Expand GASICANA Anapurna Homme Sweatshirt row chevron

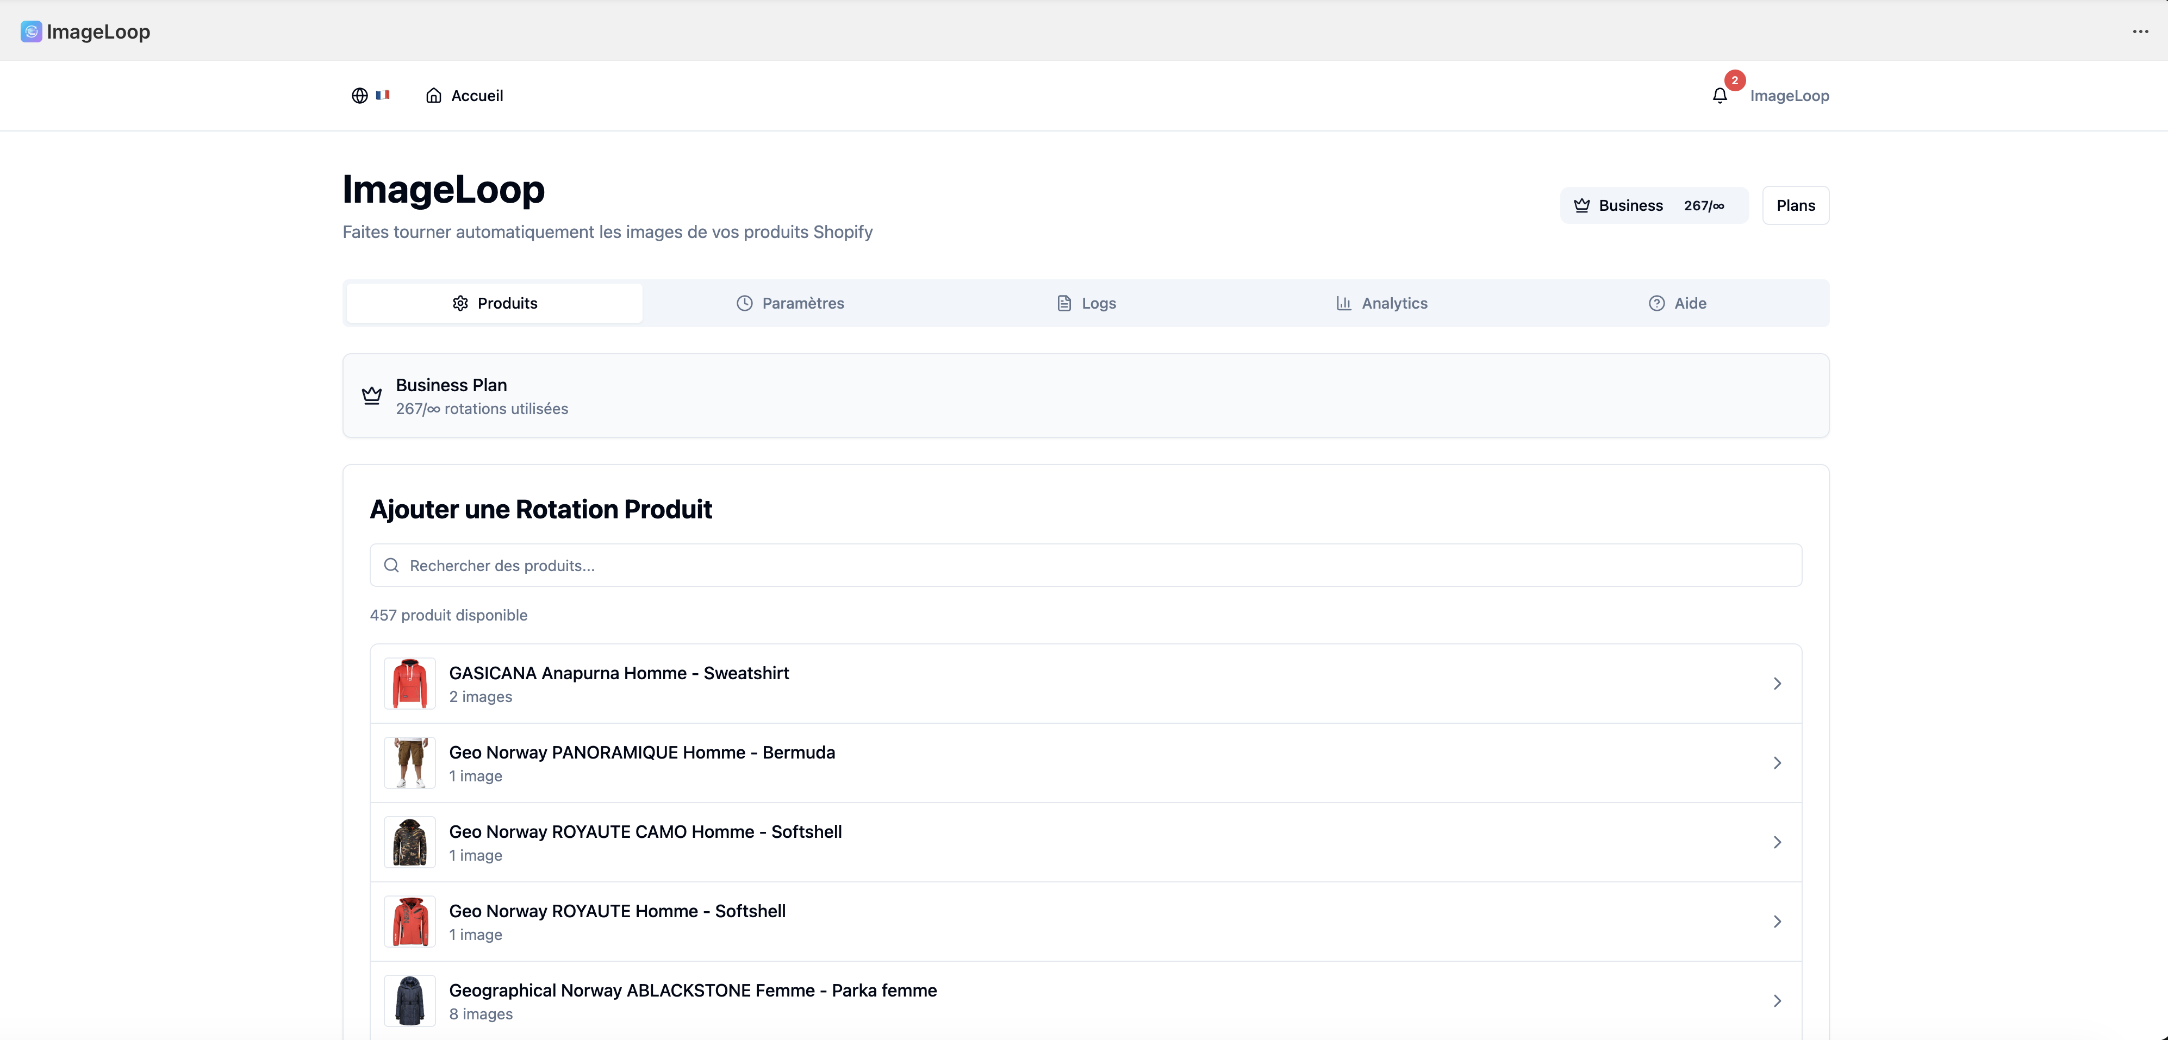pyautogui.click(x=1778, y=684)
